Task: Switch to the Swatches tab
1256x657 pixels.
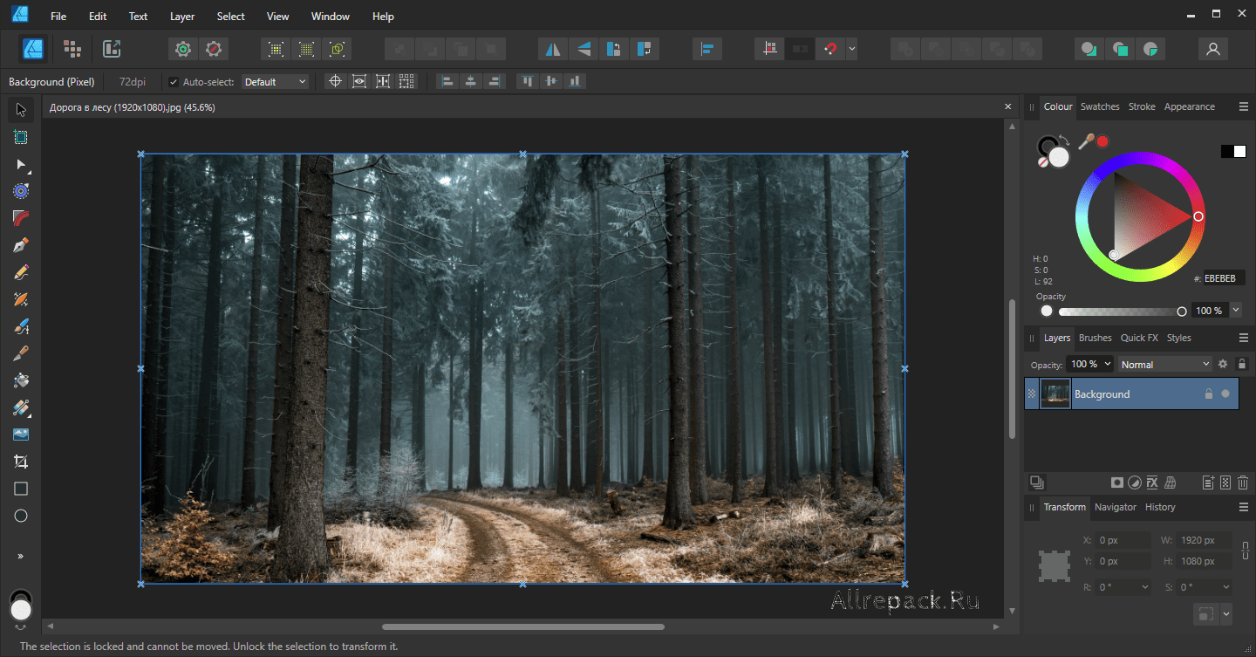Action: [1100, 106]
